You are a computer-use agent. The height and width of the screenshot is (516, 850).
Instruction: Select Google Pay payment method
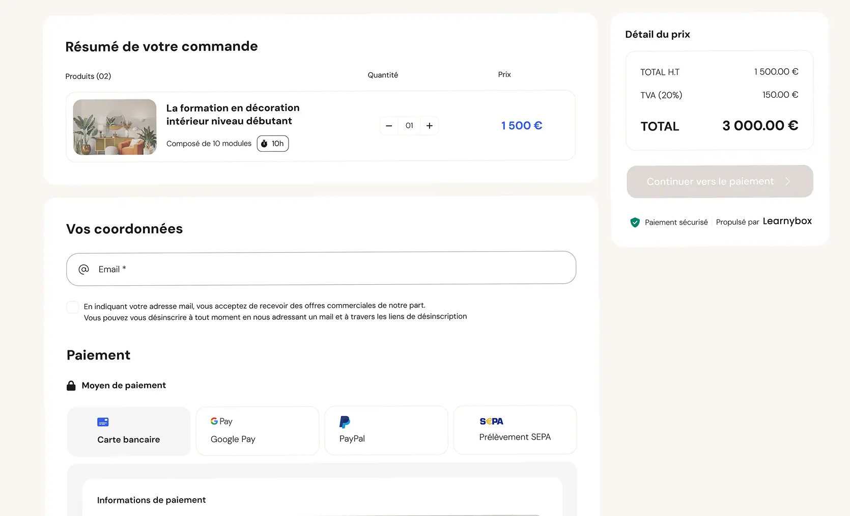pos(258,431)
